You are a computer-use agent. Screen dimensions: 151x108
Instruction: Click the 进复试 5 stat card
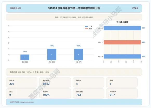(89, 82)
